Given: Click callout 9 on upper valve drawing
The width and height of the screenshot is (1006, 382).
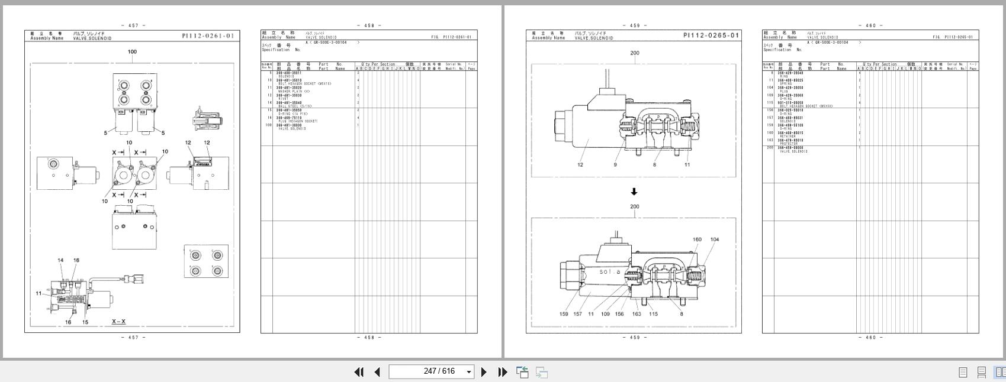Looking at the screenshot, I should click(615, 165).
